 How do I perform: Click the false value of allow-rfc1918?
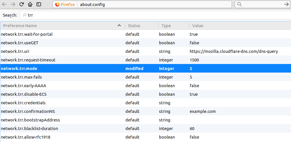coord(194,137)
